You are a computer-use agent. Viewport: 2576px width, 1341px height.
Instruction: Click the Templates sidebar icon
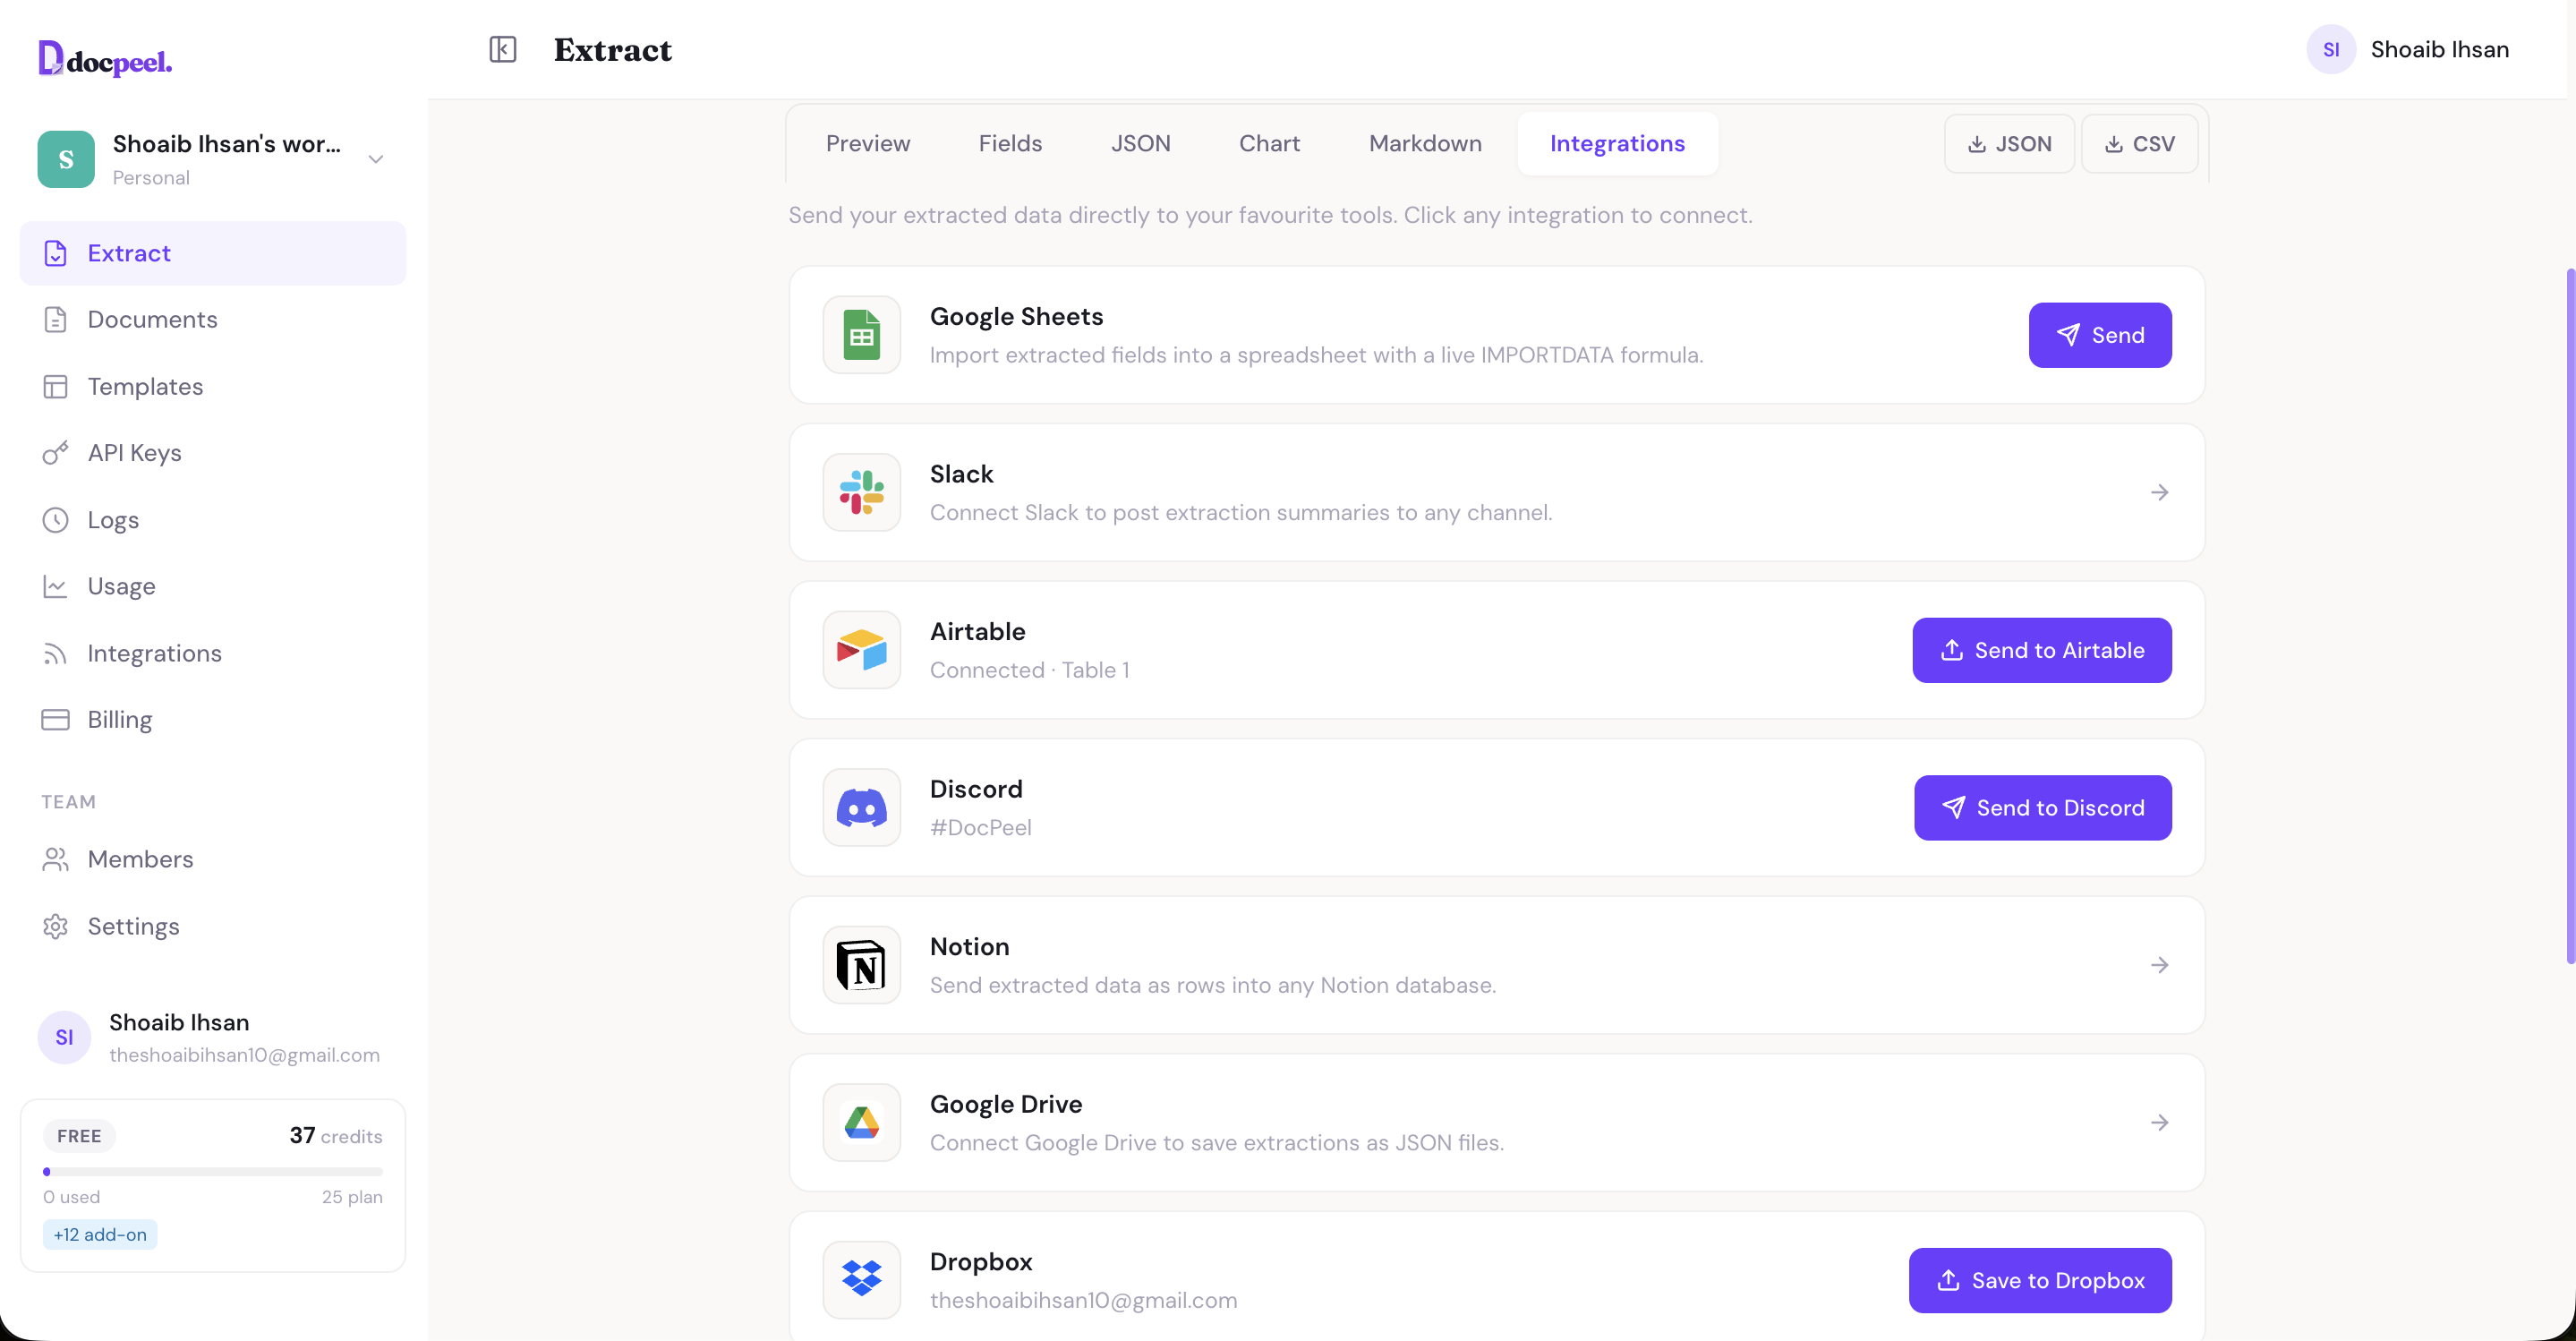[x=56, y=386]
